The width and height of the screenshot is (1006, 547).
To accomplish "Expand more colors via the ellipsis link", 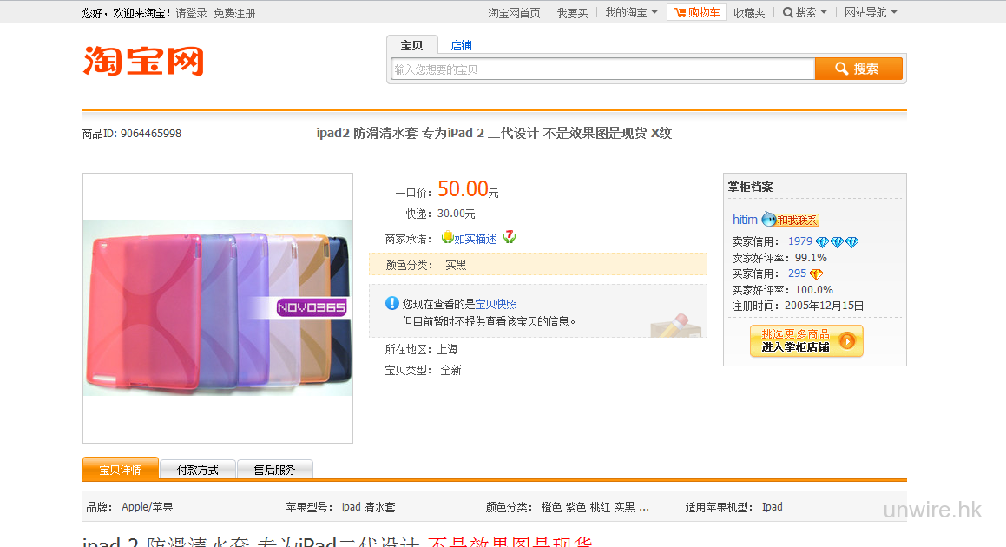I will pyautogui.click(x=644, y=507).
